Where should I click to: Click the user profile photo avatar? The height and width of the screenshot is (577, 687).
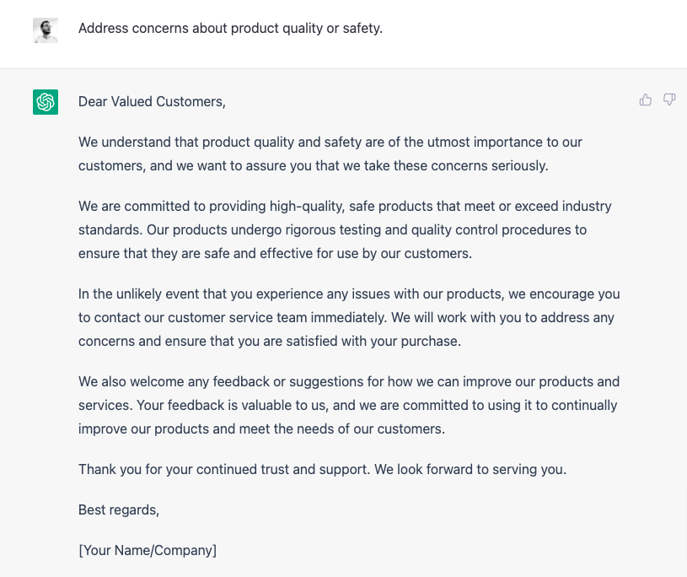click(x=46, y=30)
